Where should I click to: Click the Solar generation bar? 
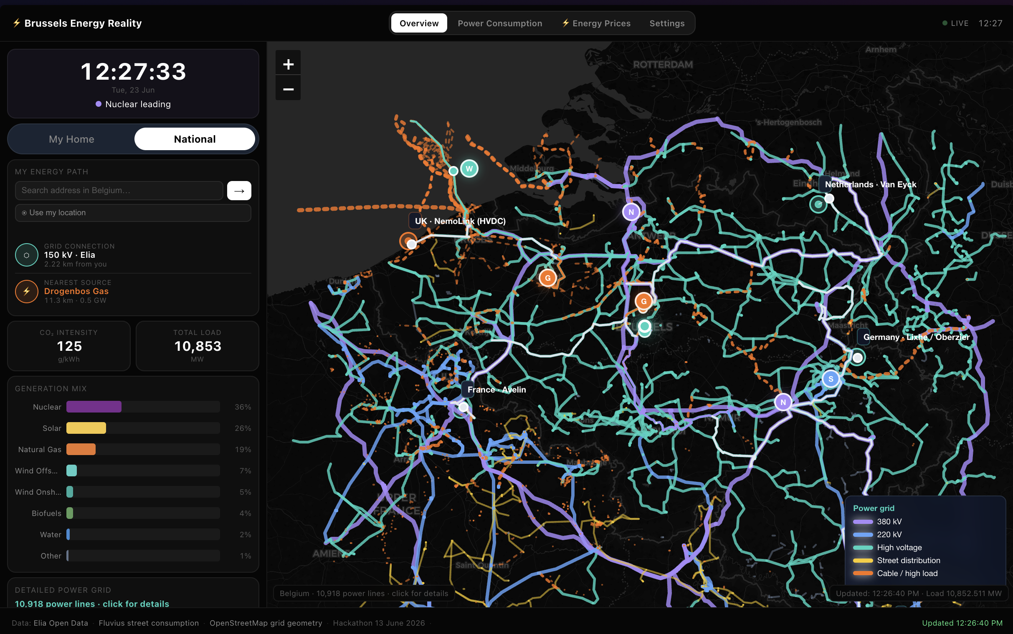(x=143, y=428)
